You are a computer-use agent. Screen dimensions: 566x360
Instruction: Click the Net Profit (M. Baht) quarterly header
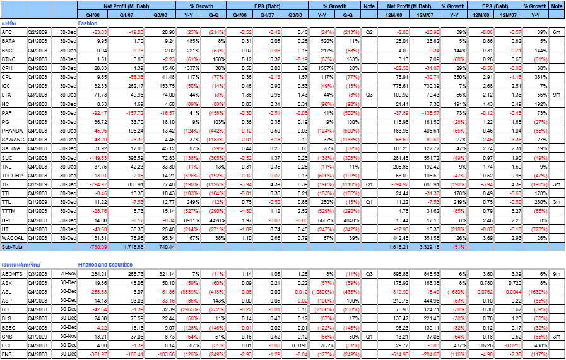pos(126,6)
